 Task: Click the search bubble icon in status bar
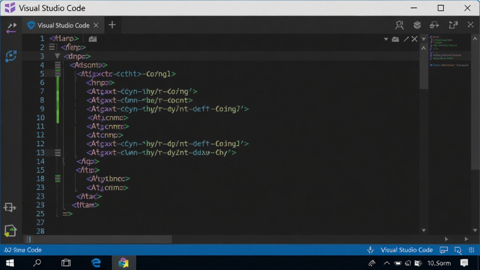pyautogui.click(x=458, y=250)
